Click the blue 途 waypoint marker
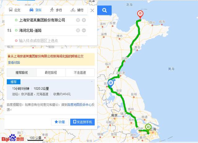Viewport: 198px width, 143px height. (111, 83)
